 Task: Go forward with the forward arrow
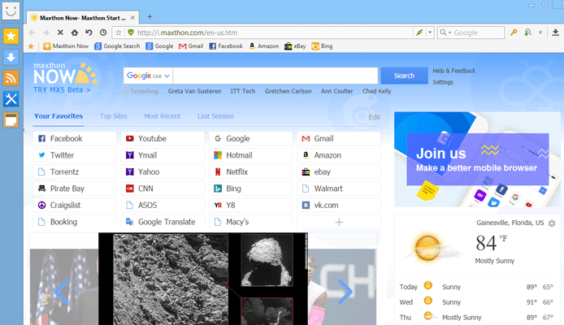coord(46,32)
